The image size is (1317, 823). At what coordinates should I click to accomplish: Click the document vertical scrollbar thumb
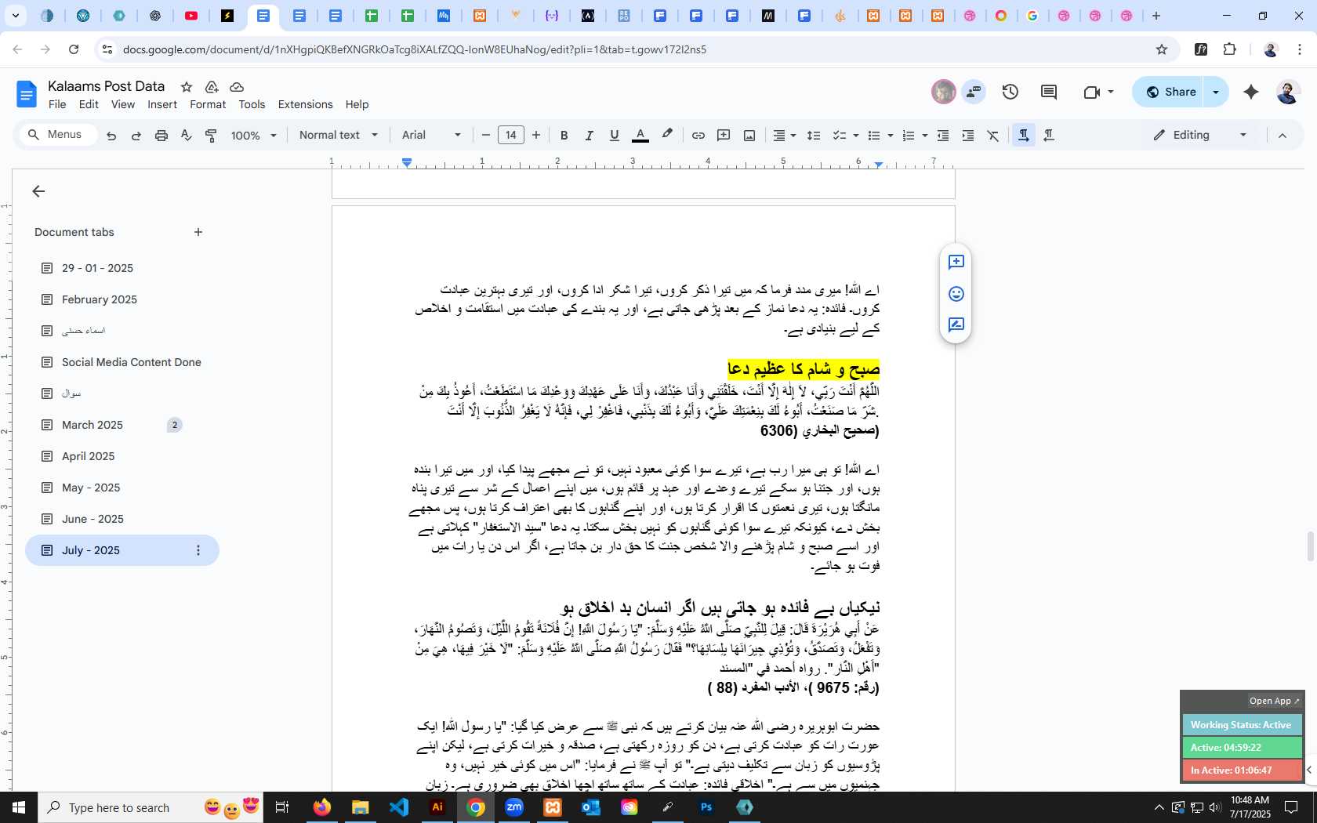1310,546
